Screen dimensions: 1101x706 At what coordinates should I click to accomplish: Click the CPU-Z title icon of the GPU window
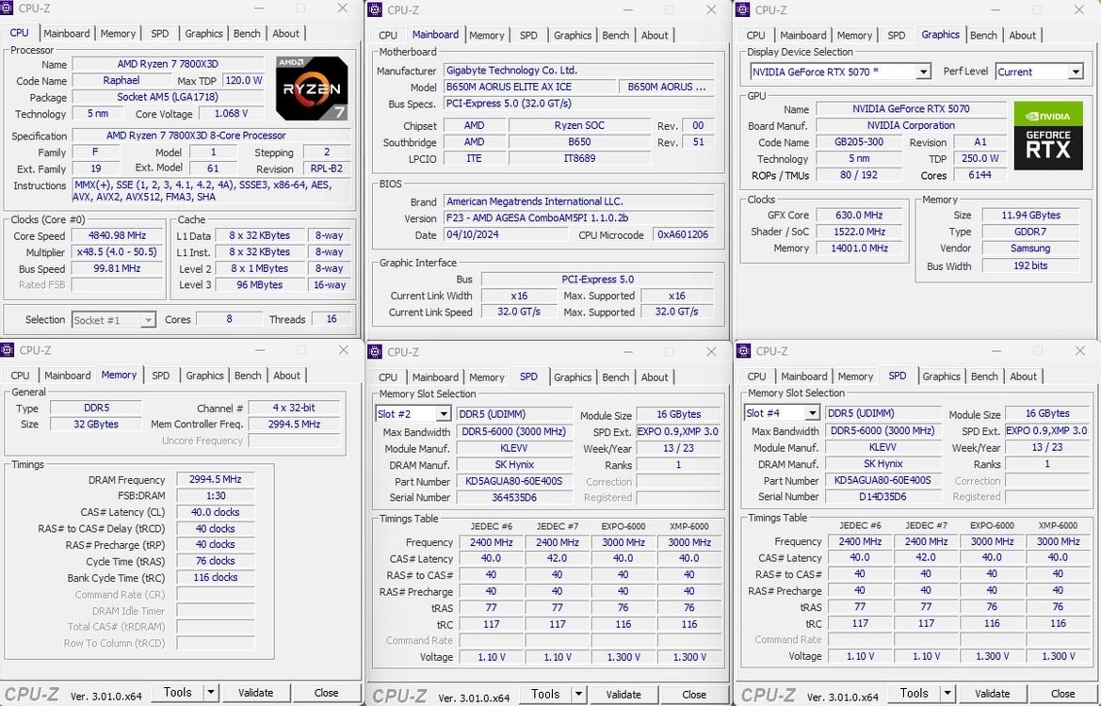743,9
